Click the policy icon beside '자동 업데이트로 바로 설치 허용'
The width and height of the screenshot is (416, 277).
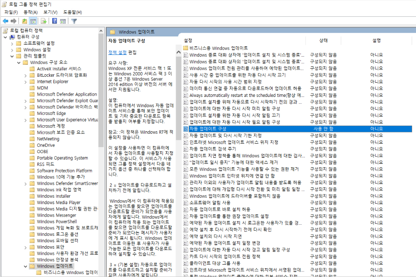point(186,210)
